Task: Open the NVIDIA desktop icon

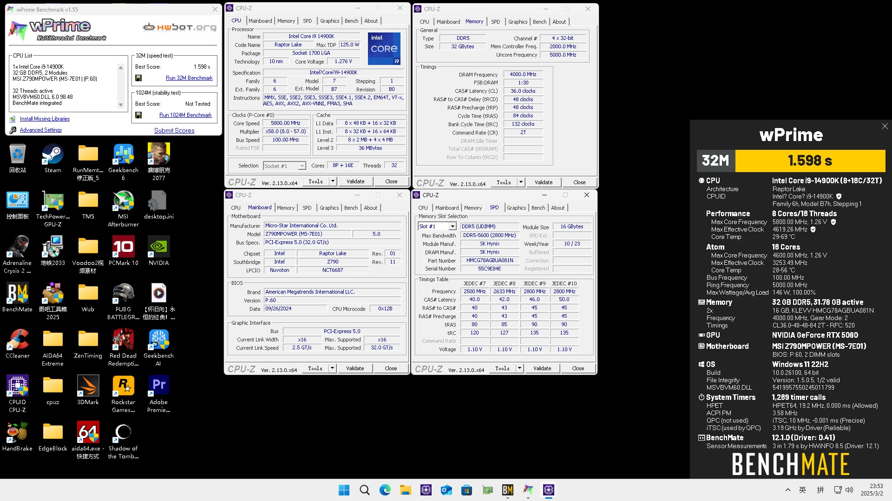Action: [158, 251]
